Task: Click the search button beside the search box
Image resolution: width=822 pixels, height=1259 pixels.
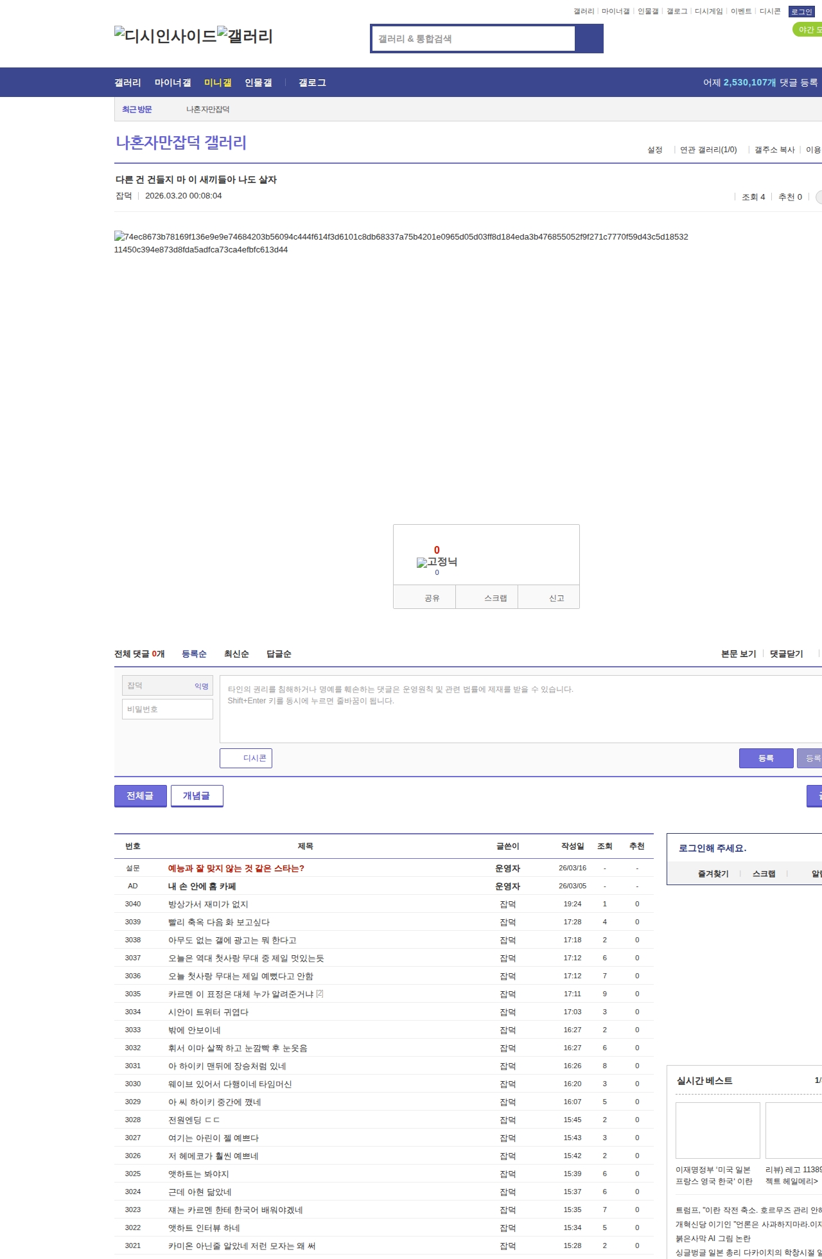Action: 589,39
